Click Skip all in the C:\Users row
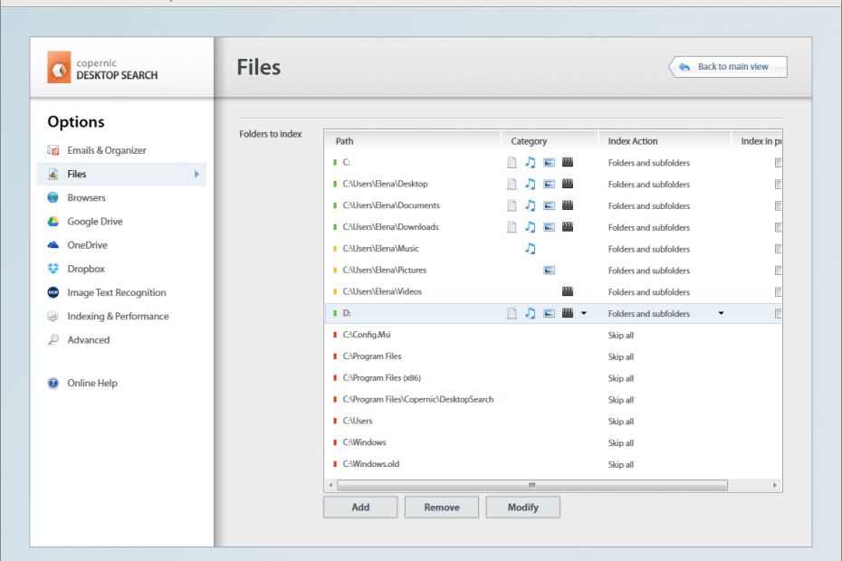The height and width of the screenshot is (561, 842). coord(621,422)
